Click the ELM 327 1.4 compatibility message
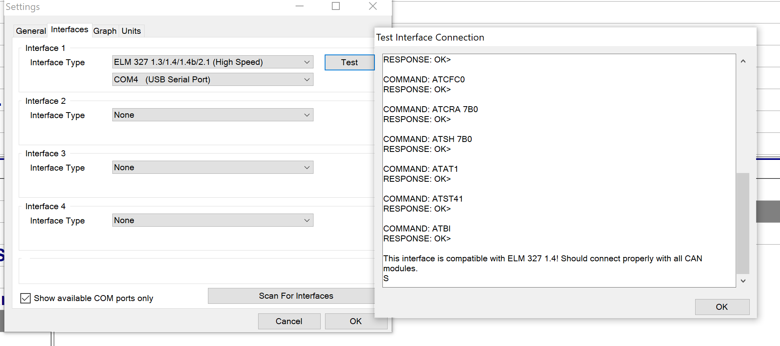Screen dimensions: 780x346 [543, 263]
